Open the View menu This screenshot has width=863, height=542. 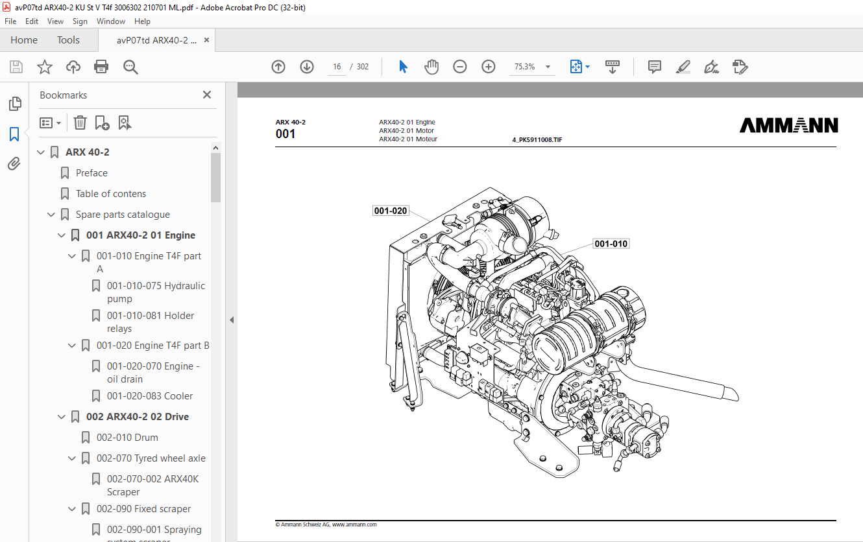coord(55,21)
